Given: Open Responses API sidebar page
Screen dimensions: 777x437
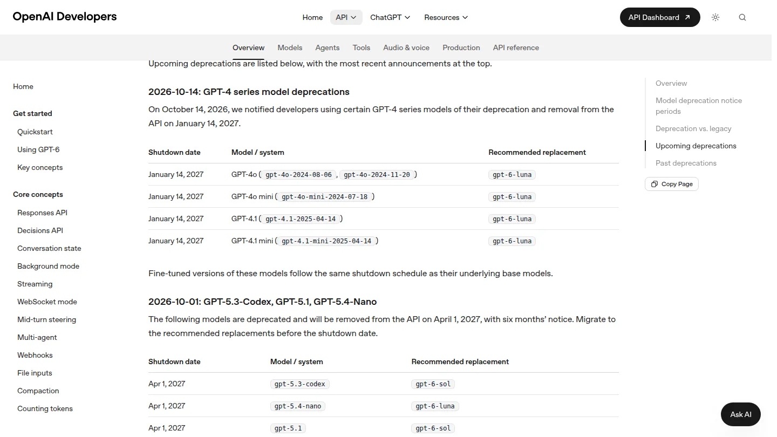Looking at the screenshot, I should pyautogui.click(x=42, y=213).
